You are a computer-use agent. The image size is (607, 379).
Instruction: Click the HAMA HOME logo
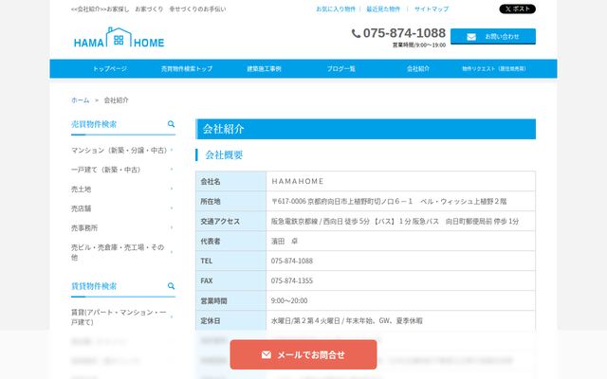pyautogui.click(x=119, y=38)
